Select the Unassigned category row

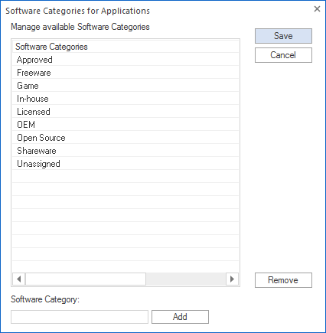click(126, 164)
